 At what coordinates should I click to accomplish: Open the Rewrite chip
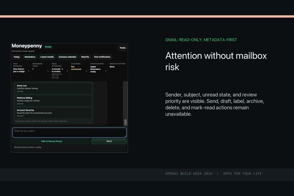[x=85, y=57]
